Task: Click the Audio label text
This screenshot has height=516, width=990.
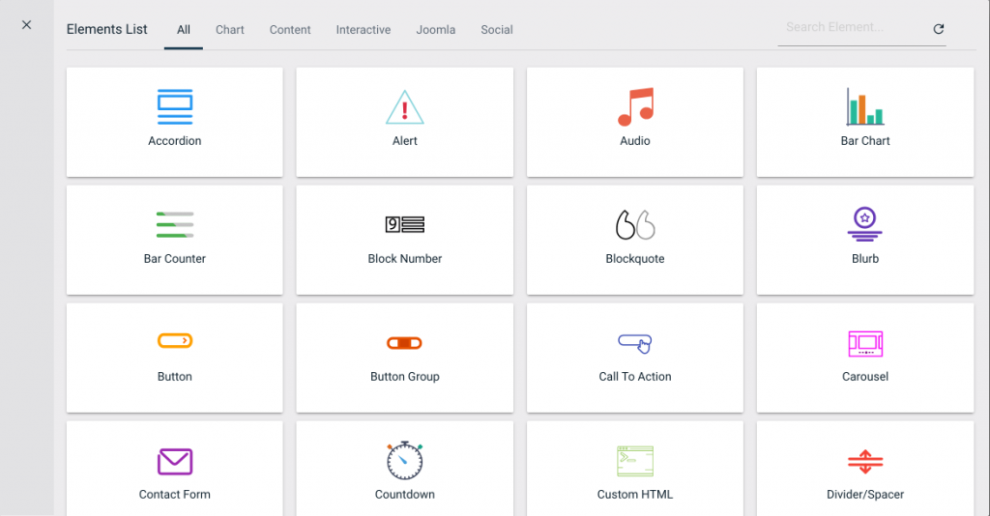Action: pyautogui.click(x=635, y=141)
